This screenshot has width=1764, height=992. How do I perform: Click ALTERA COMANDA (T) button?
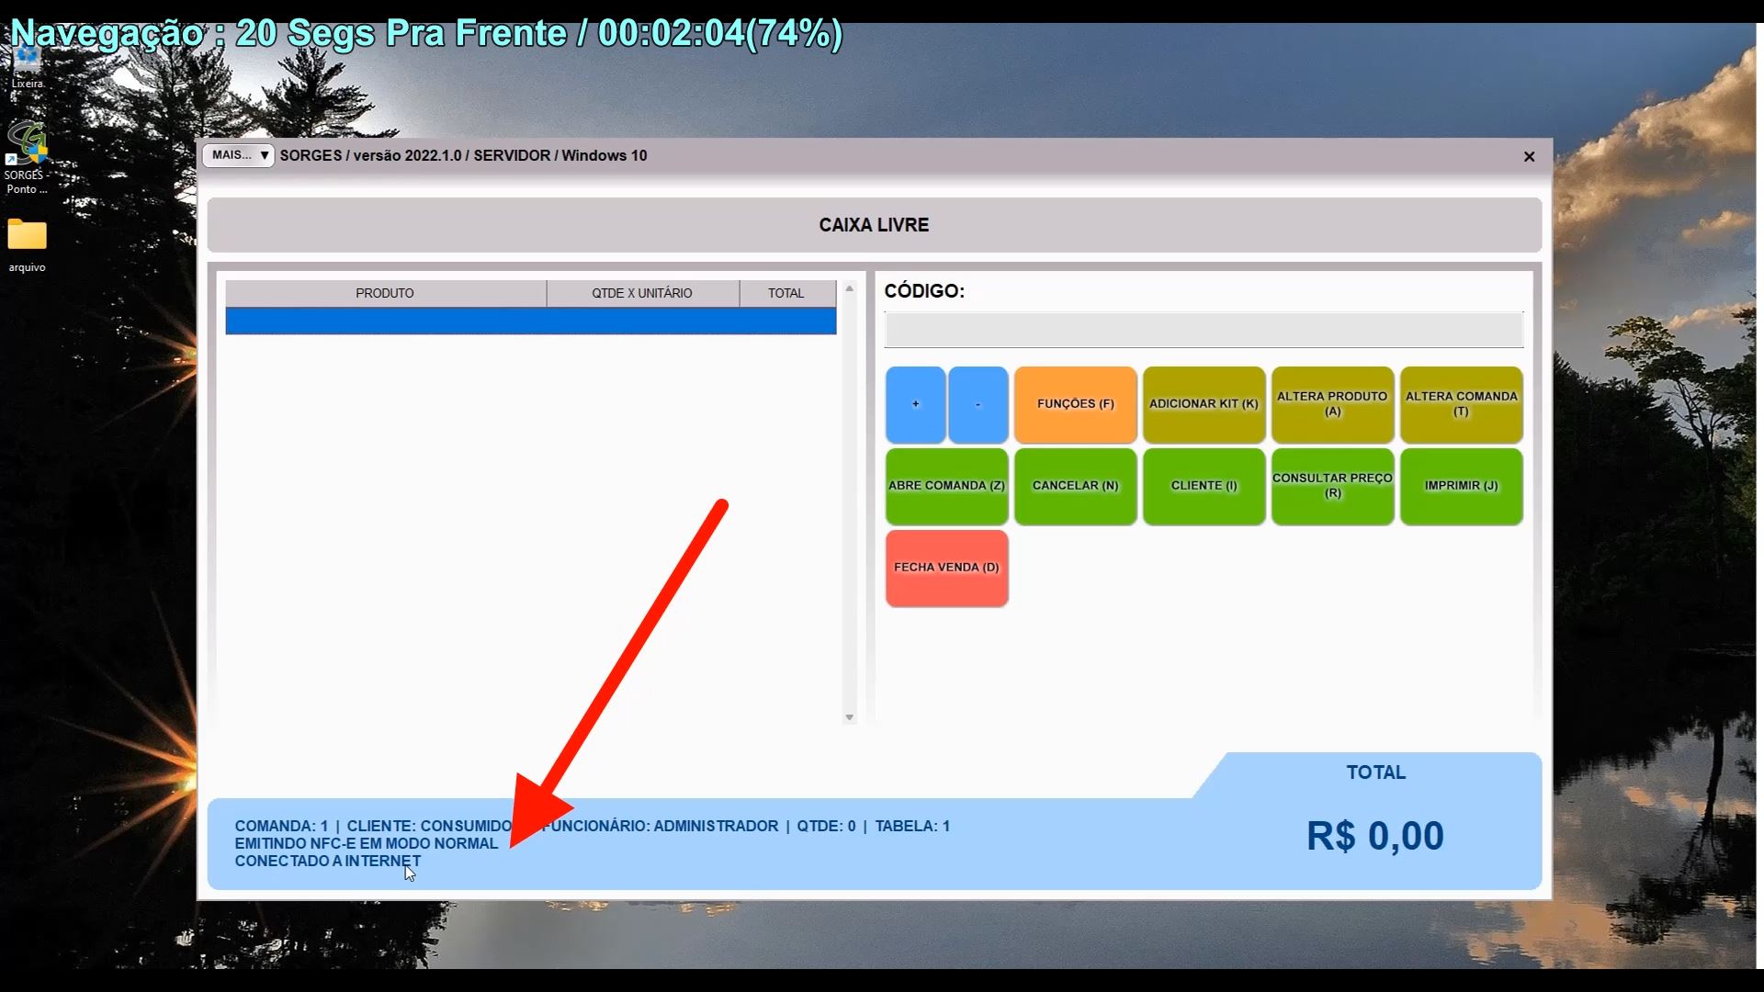coord(1461,404)
